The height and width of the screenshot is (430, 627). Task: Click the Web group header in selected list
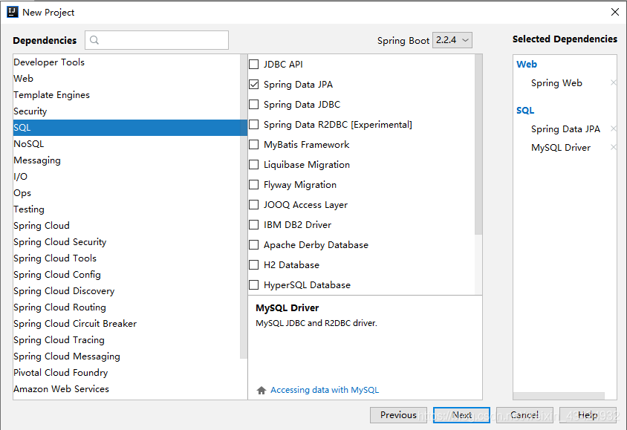click(x=527, y=65)
